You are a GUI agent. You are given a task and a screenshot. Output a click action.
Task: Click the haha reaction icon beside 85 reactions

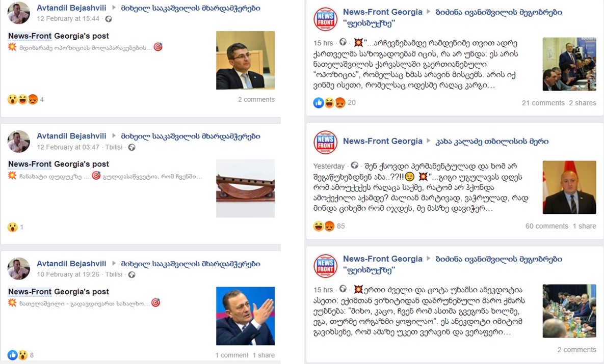pyautogui.click(x=319, y=226)
